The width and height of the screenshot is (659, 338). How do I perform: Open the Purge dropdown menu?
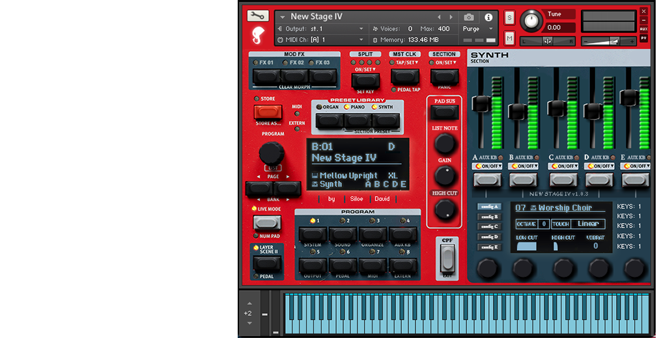[x=478, y=29]
